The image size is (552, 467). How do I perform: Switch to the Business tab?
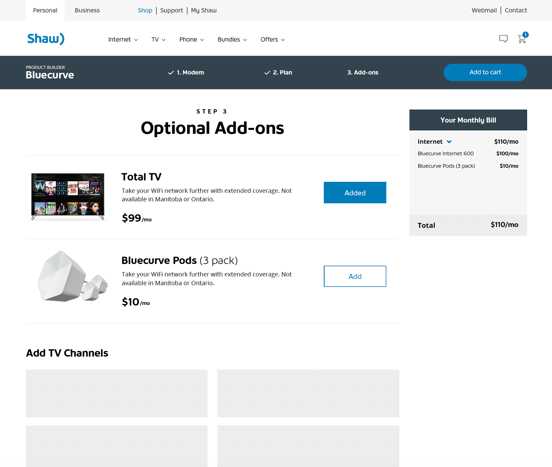(87, 10)
